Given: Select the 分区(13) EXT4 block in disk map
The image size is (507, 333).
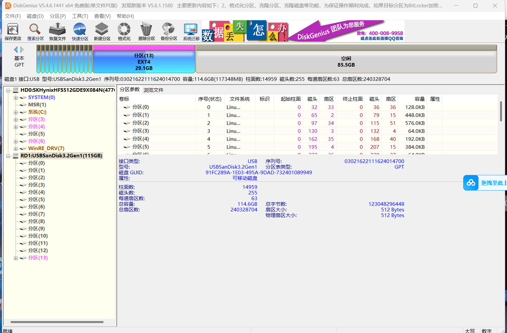Looking at the screenshot, I should (x=144, y=59).
